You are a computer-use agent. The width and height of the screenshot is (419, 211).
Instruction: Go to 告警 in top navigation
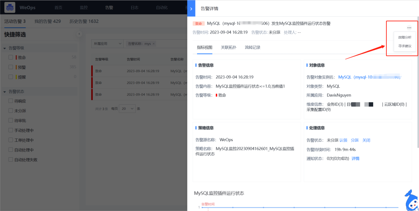[109, 7]
